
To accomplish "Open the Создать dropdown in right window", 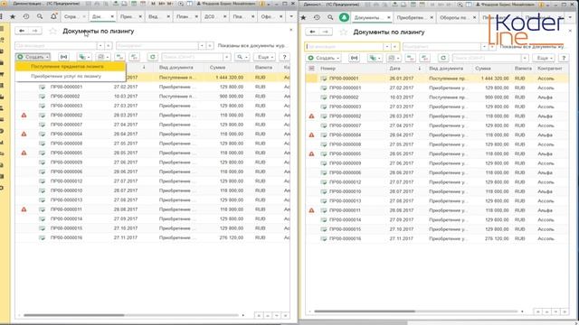I will coord(324,58).
